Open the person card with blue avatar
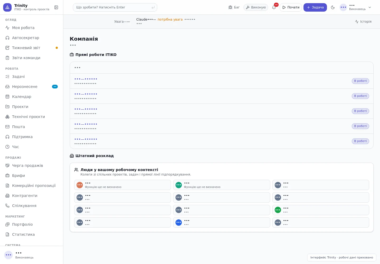This screenshot has width=380, height=264. pyautogui.click(x=221, y=223)
